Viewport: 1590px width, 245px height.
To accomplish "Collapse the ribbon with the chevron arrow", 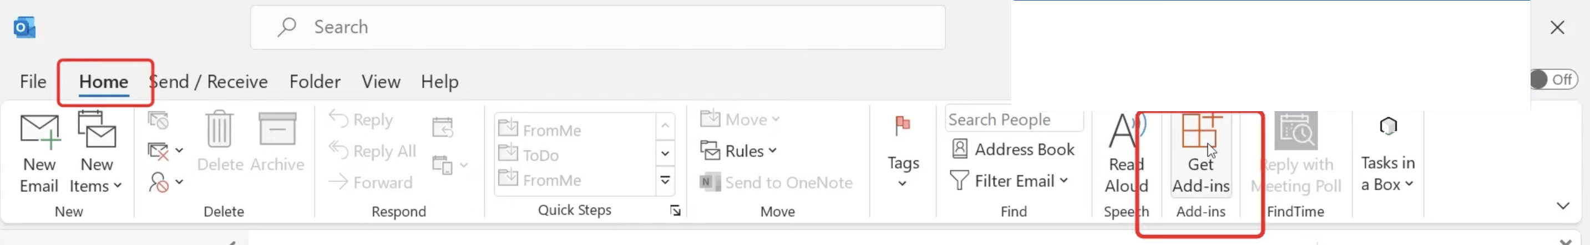I will 1562,206.
